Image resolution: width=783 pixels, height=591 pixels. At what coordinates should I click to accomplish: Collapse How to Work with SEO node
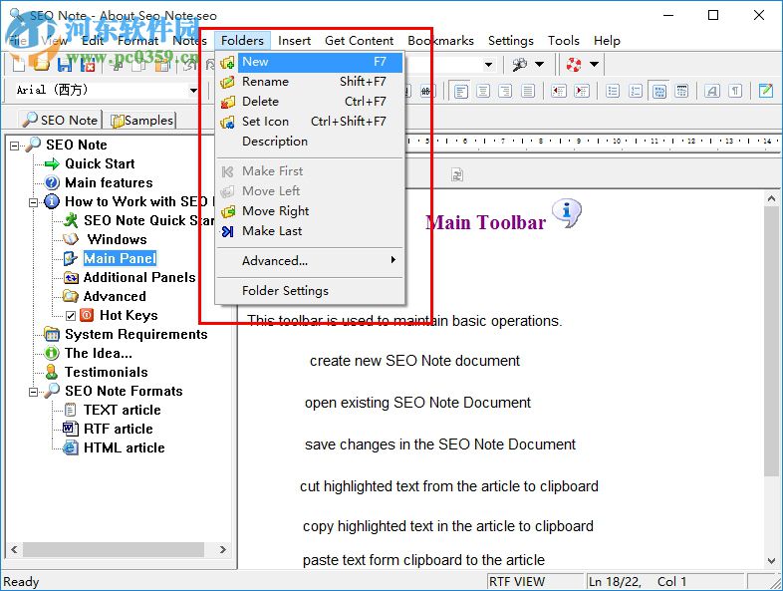tap(34, 202)
